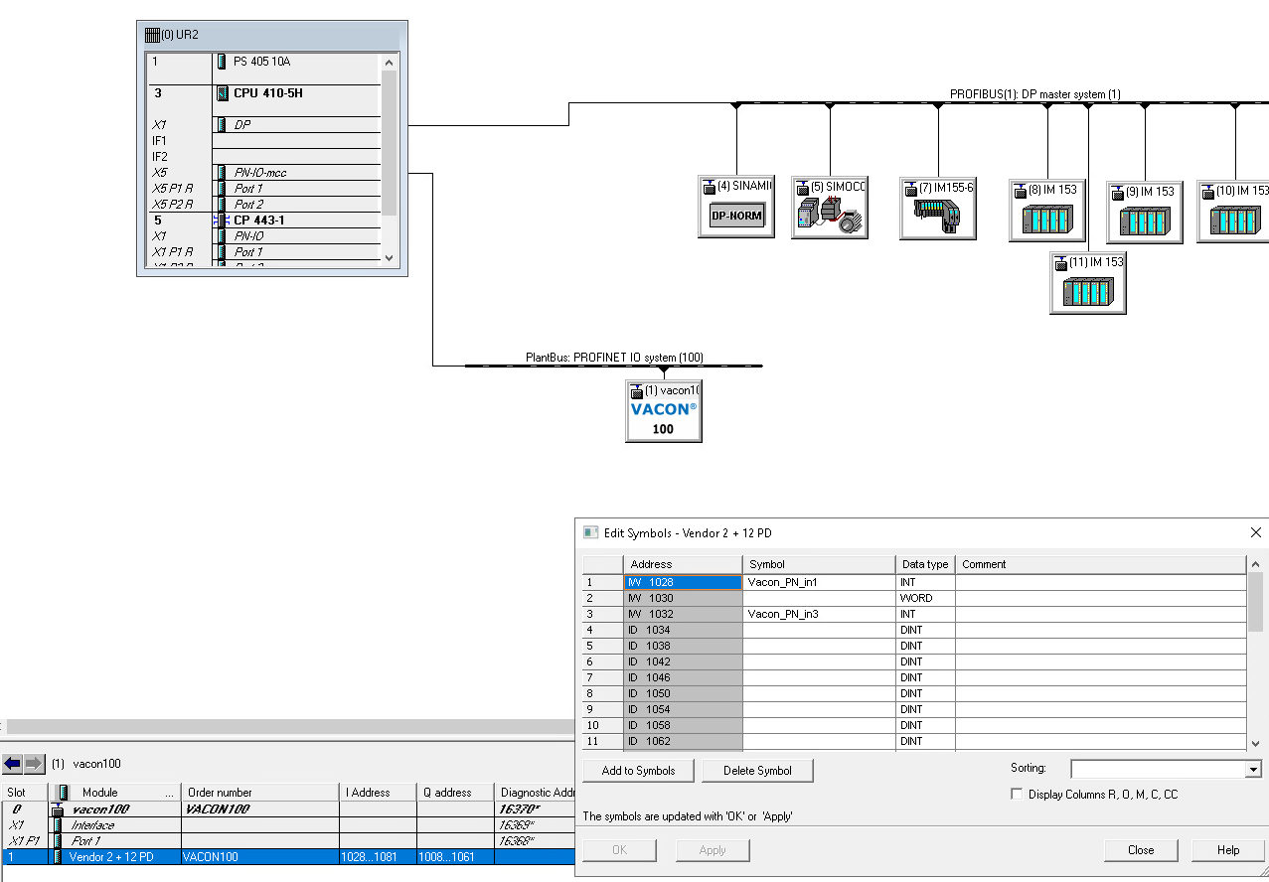Click the Symbol cell for IW 1030
The height and width of the screenshot is (882, 1269).
point(819,599)
